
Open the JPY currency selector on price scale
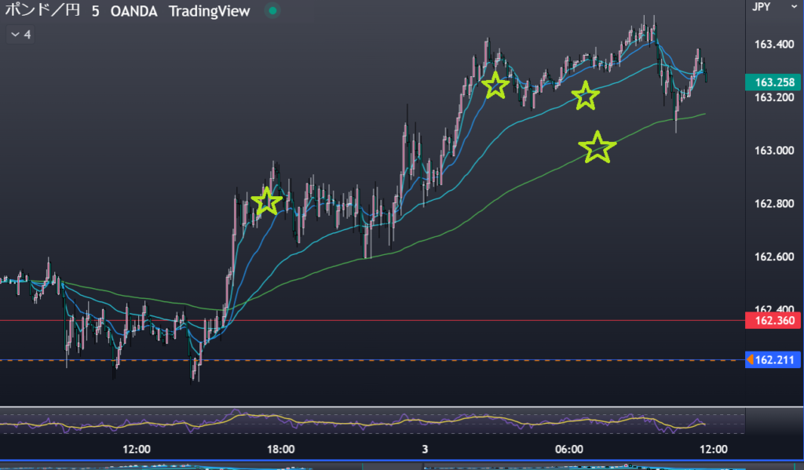762,7
